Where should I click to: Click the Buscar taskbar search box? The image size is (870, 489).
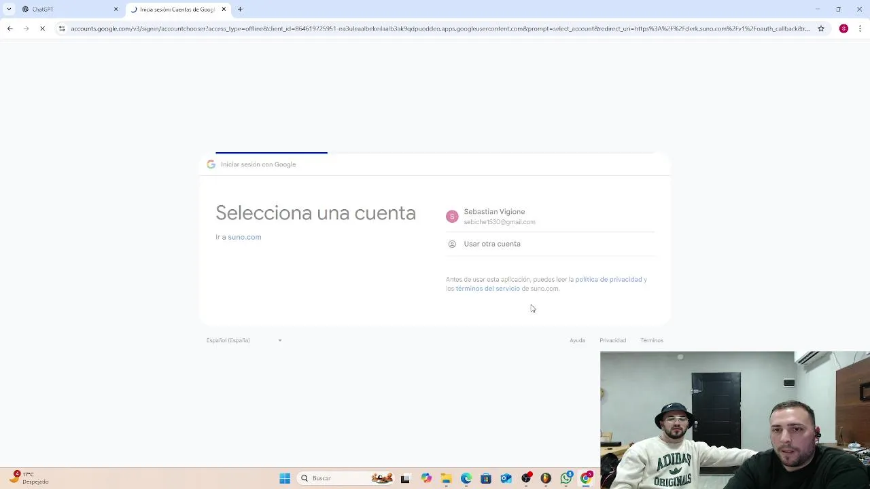[x=346, y=478]
